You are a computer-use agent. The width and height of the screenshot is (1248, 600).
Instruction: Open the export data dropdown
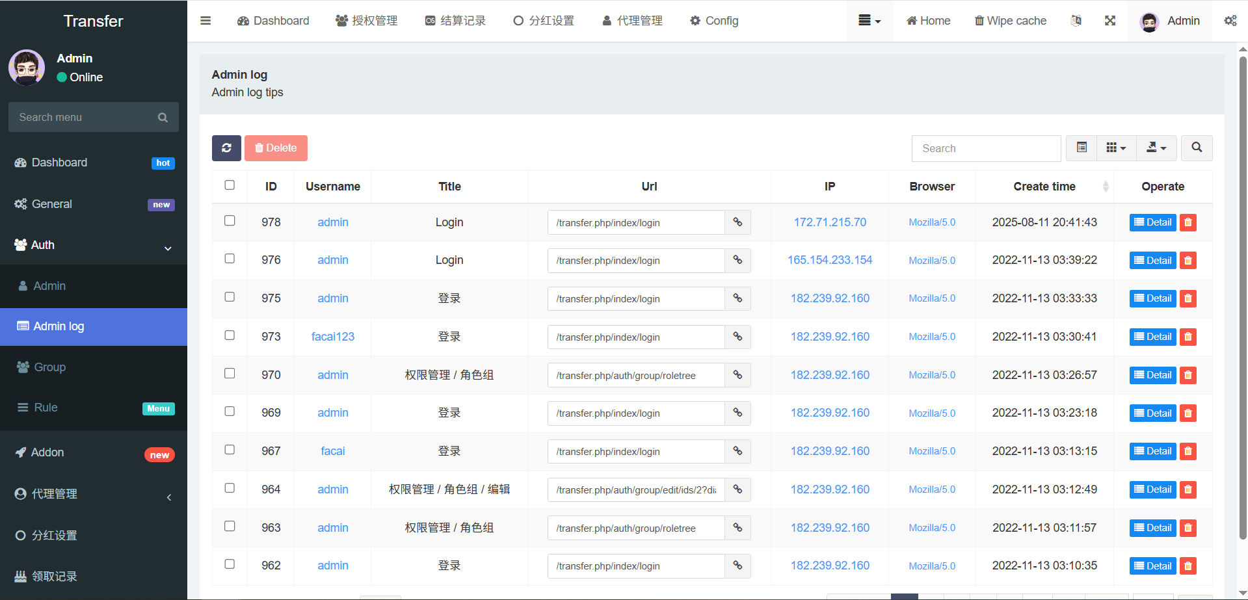pyautogui.click(x=1156, y=148)
